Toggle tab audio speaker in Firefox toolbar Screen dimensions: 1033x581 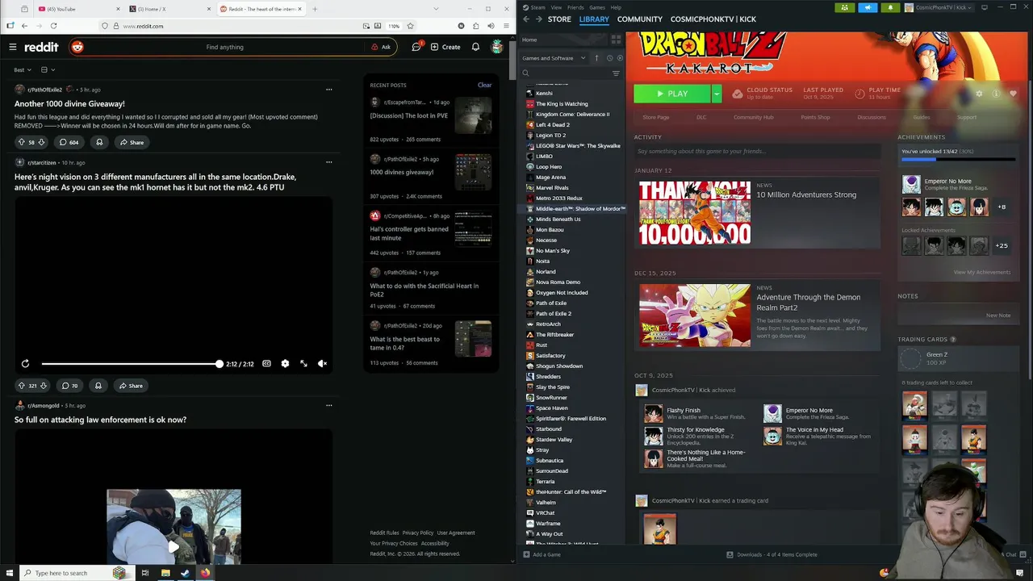[491, 26]
